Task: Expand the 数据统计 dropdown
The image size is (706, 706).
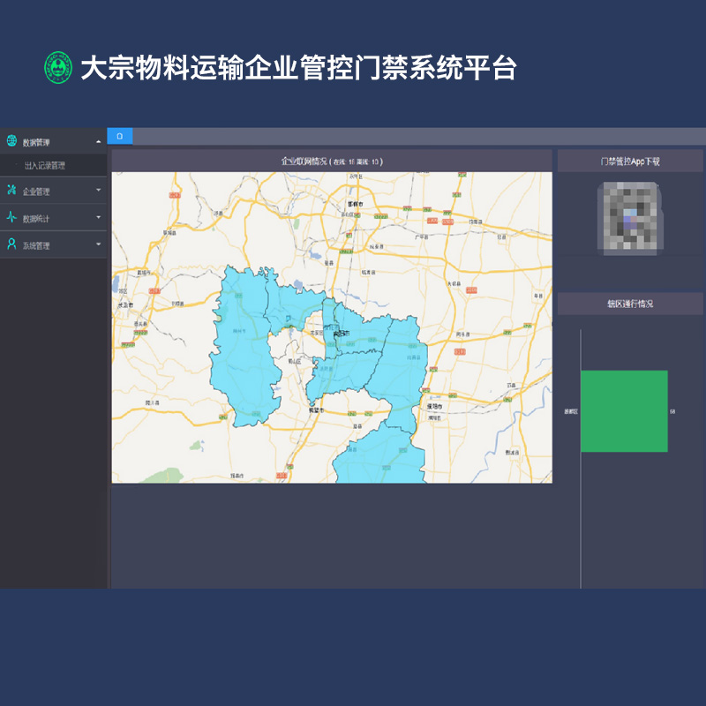Action: point(97,217)
